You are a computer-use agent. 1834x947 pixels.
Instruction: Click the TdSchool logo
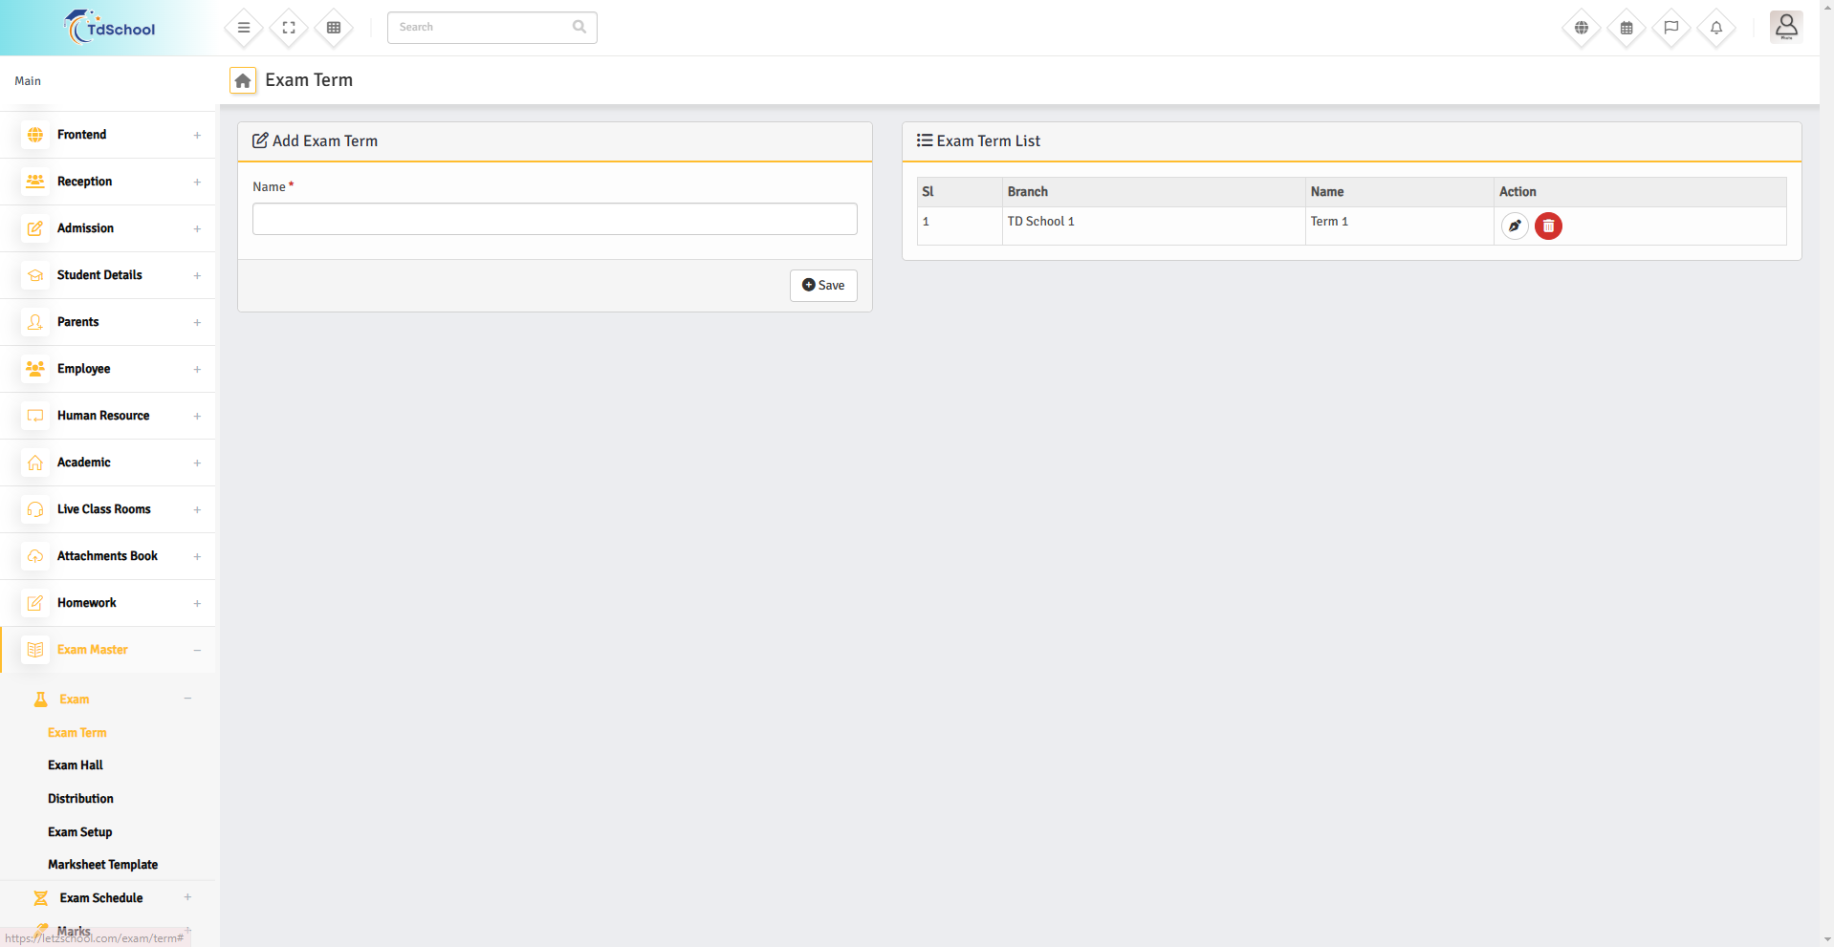tap(109, 28)
